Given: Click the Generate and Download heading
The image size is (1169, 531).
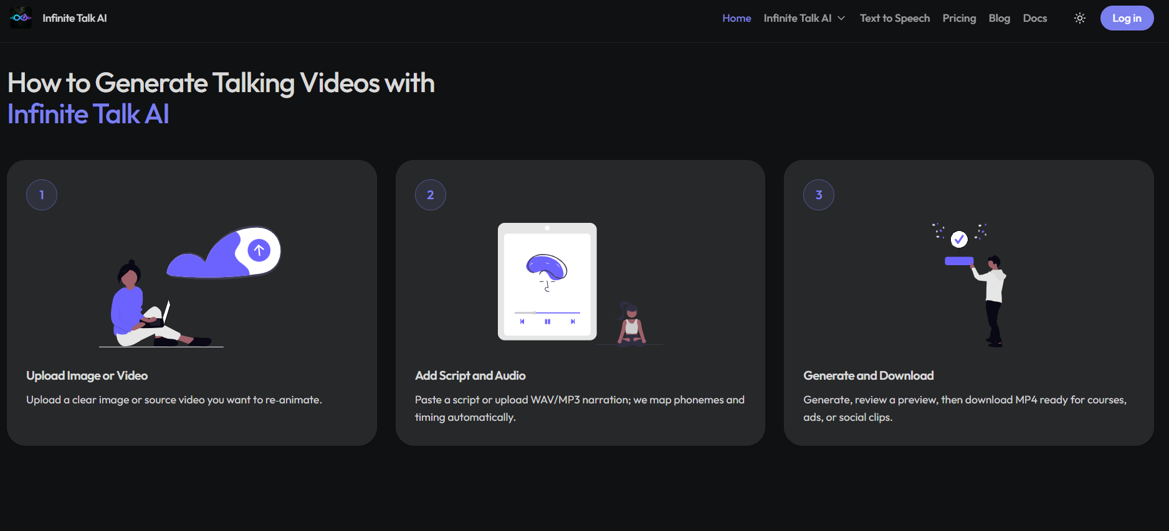Looking at the screenshot, I should click(869, 375).
